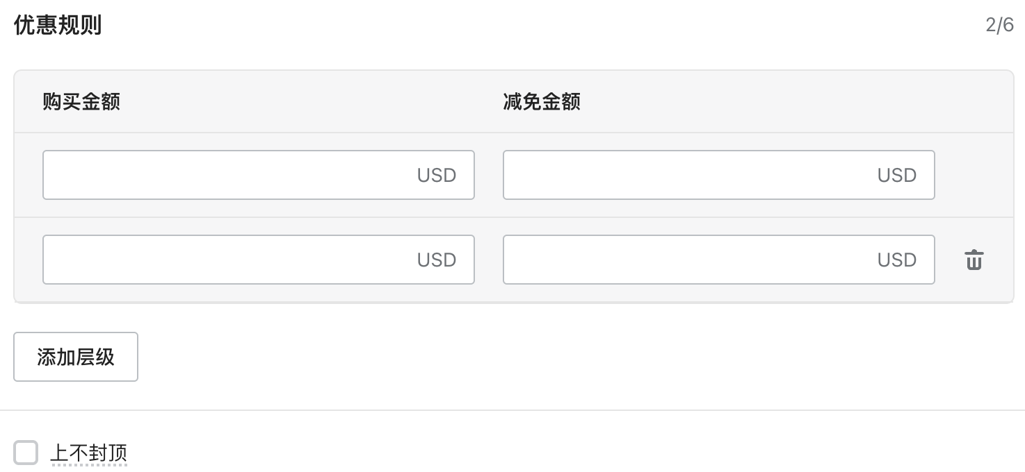1025x472 pixels.
Task: Click the dotted-underlined 上不封顶 label
Action: 89,453
